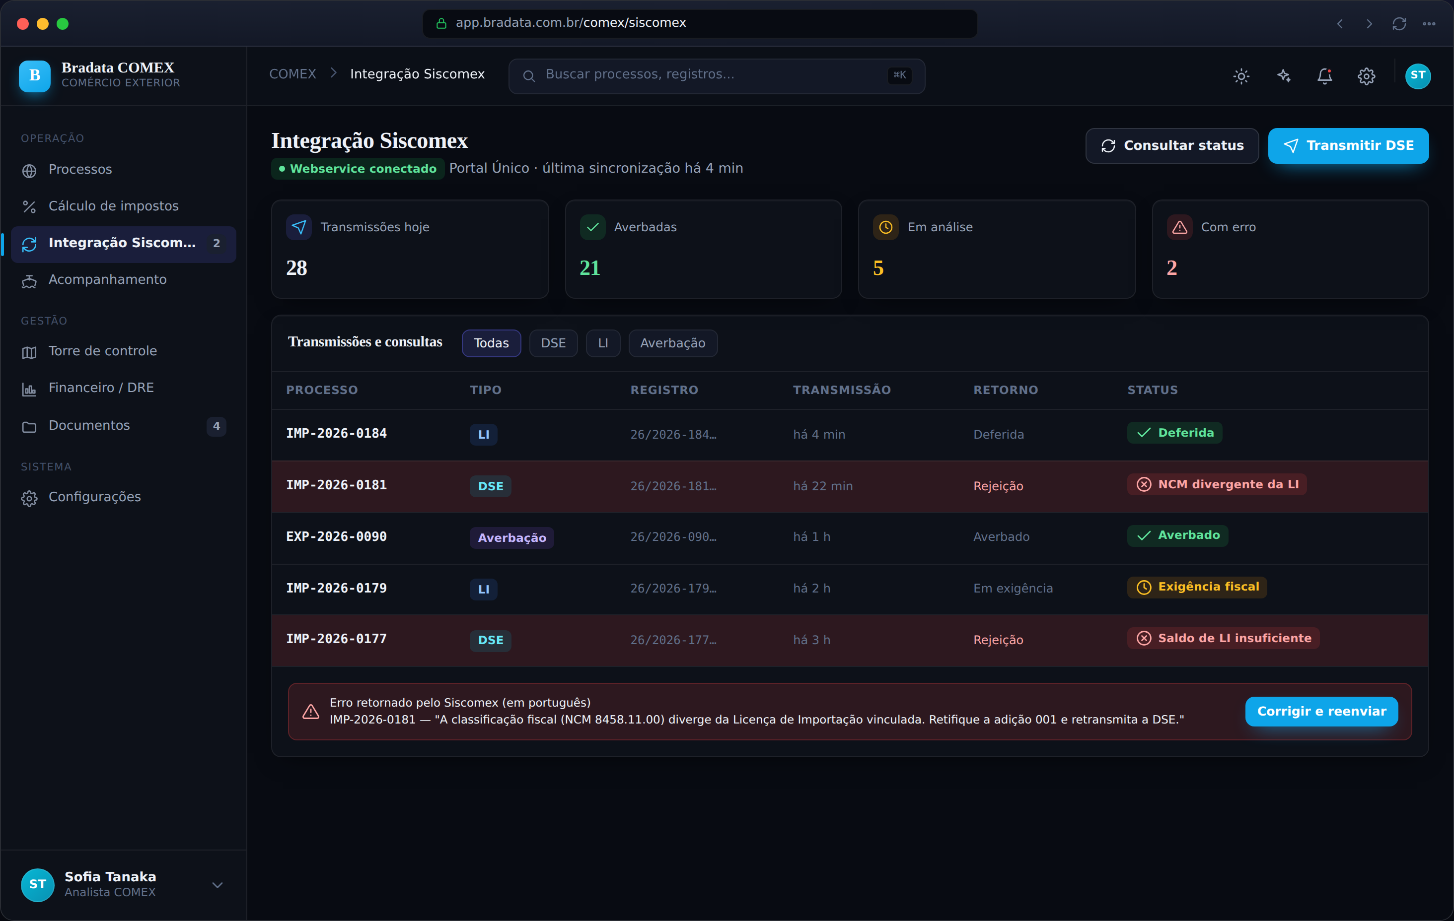
Task: Click the COMEX breadcrumb link
Action: [293, 74]
